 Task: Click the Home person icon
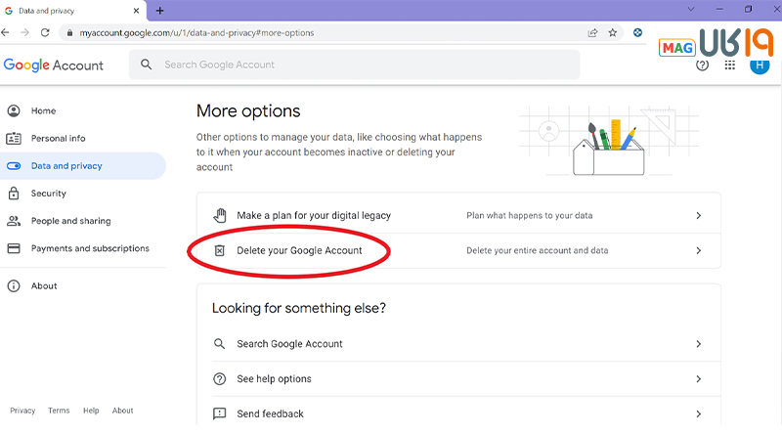[x=14, y=110]
